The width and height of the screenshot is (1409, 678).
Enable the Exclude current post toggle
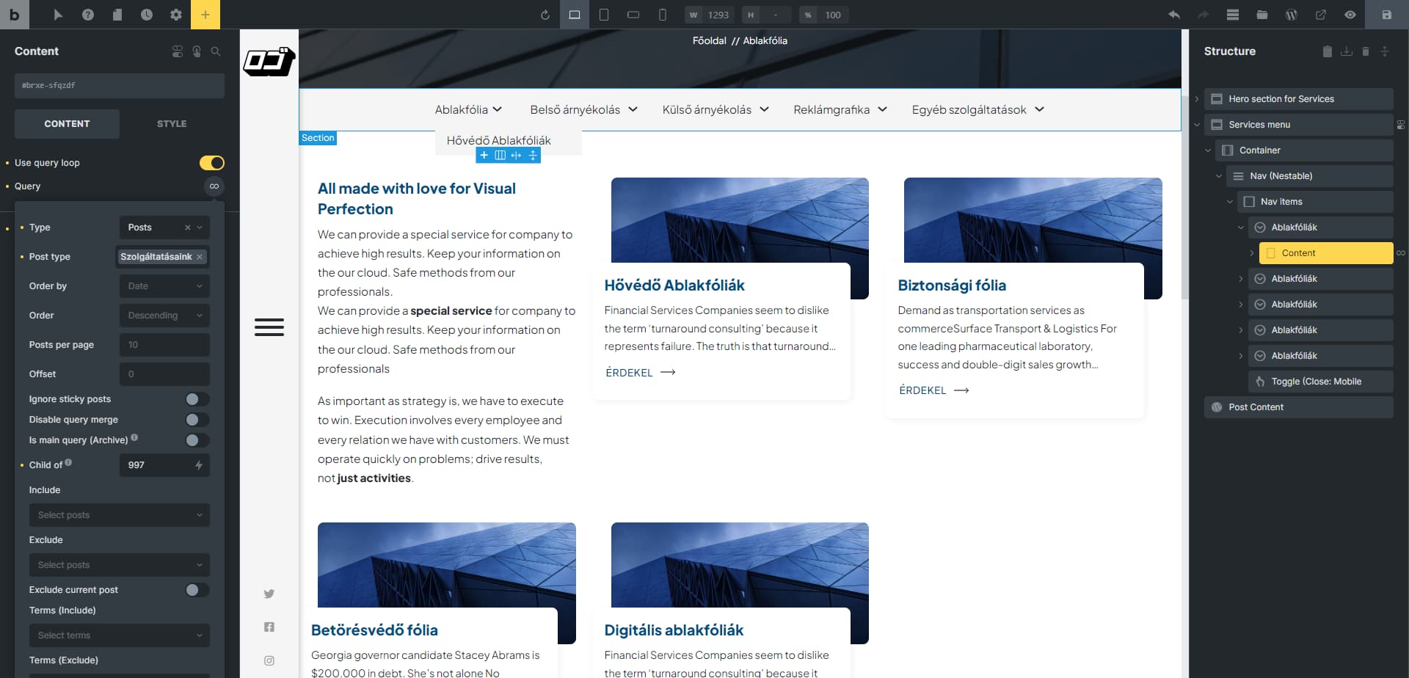(x=195, y=589)
